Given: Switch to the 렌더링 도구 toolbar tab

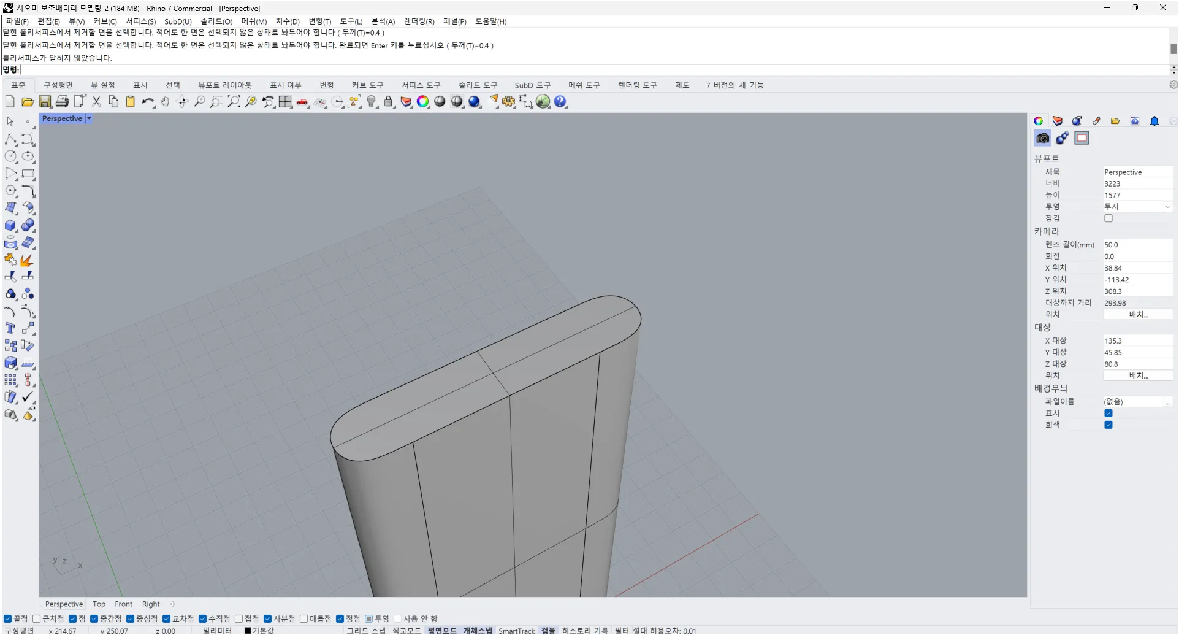Looking at the screenshot, I should (637, 85).
